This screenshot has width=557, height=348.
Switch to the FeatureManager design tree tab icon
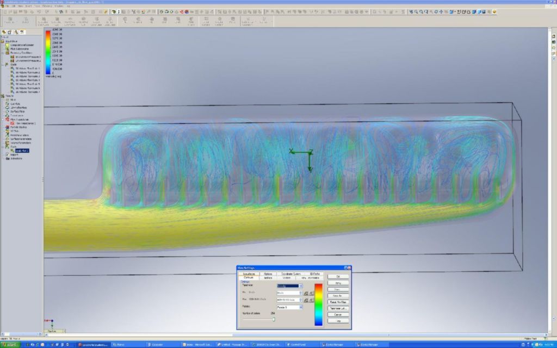tap(4, 32)
